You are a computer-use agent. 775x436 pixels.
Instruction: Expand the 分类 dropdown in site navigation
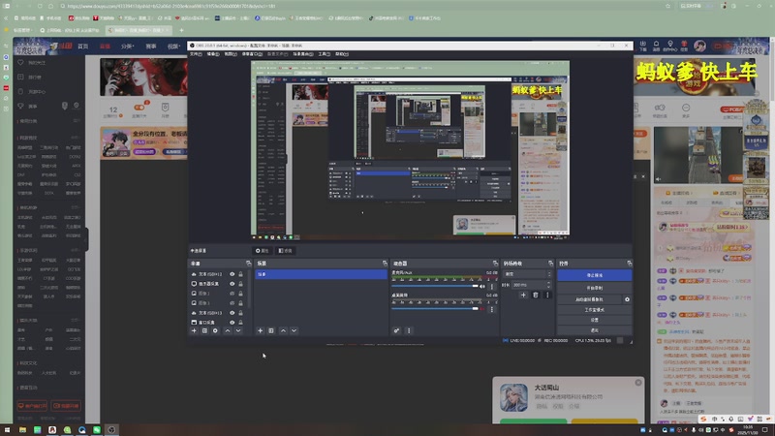(128, 46)
